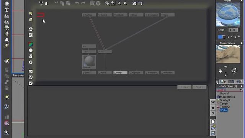Click the zoom-in plus magnifier icon
Viewport: 245px width, 138px height.
coord(119,3)
